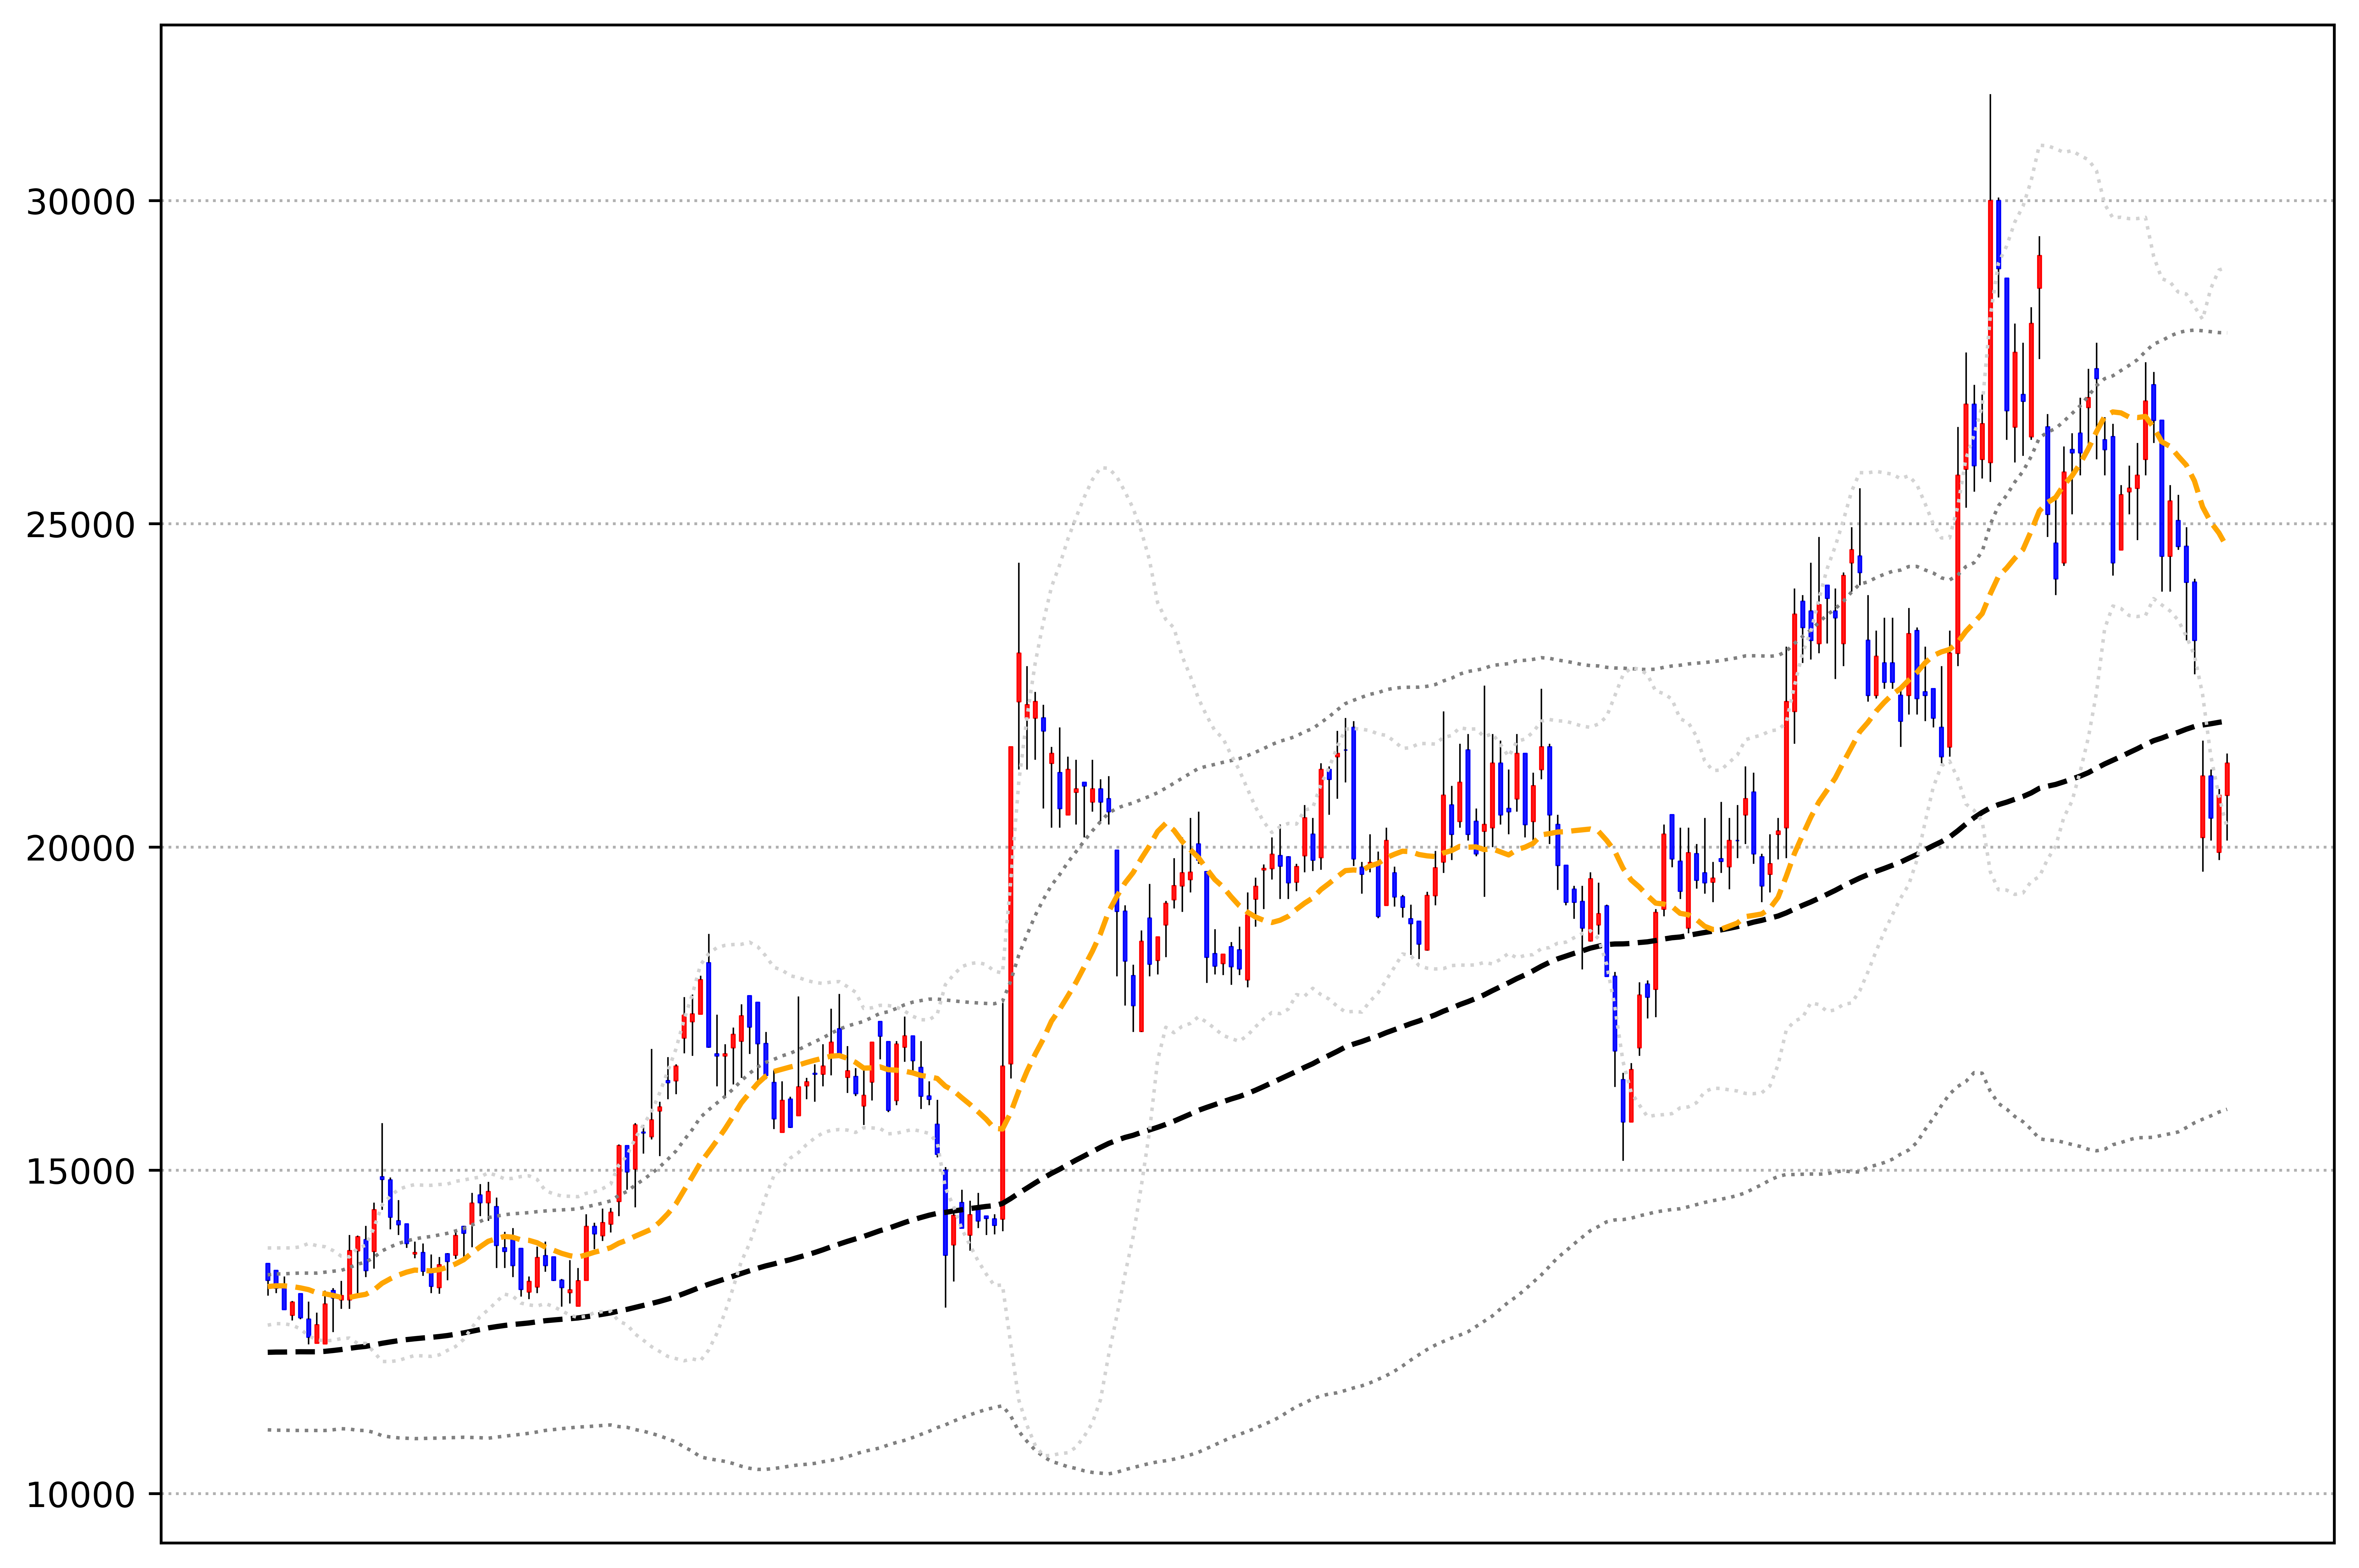This screenshot has width=2359, height=1568.
Task: Click the 20000 y-axis label
Action: click(80, 848)
